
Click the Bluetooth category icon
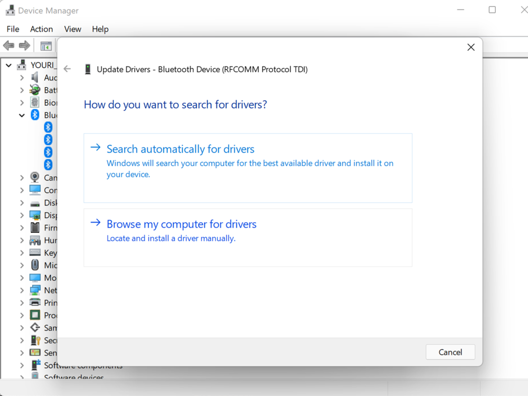pyautogui.click(x=35, y=115)
